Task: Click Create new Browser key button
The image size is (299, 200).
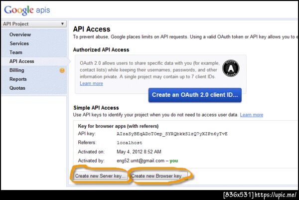Action: click(158, 176)
